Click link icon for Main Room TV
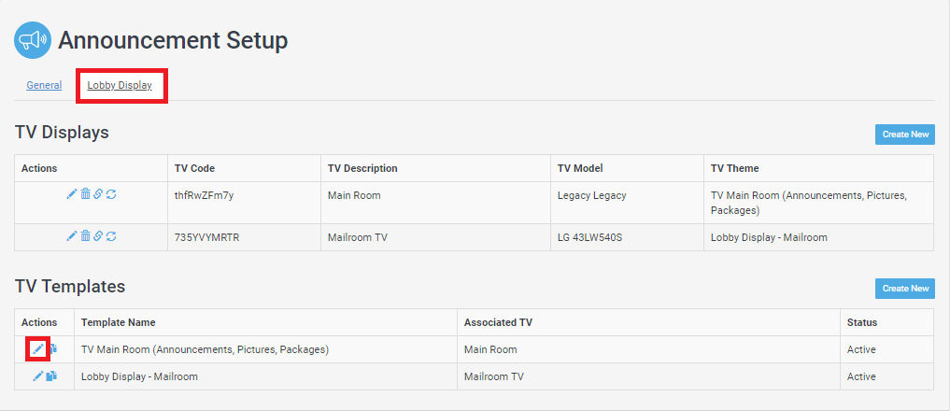Image resolution: width=950 pixels, height=411 pixels. tap(97, 194)
